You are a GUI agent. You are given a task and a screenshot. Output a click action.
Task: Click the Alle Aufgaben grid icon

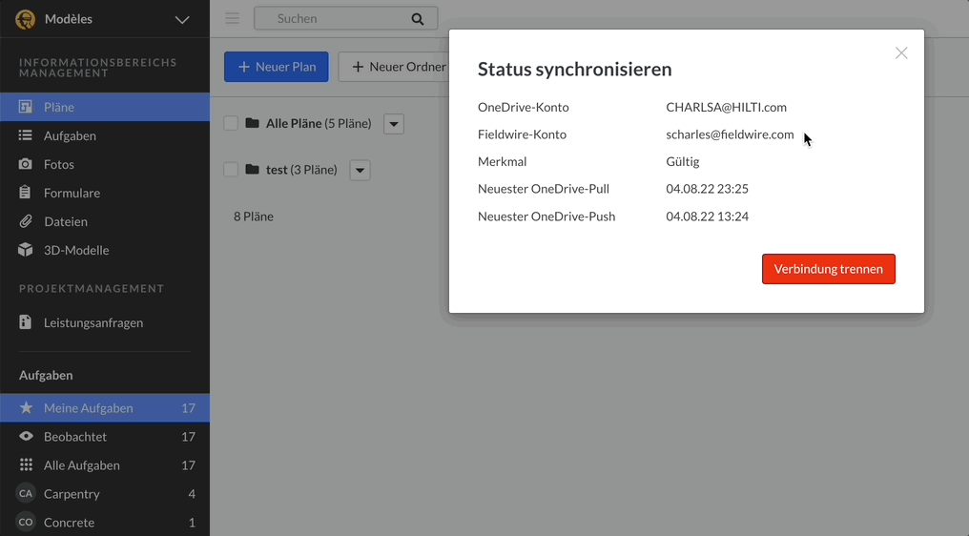point(26,464)
